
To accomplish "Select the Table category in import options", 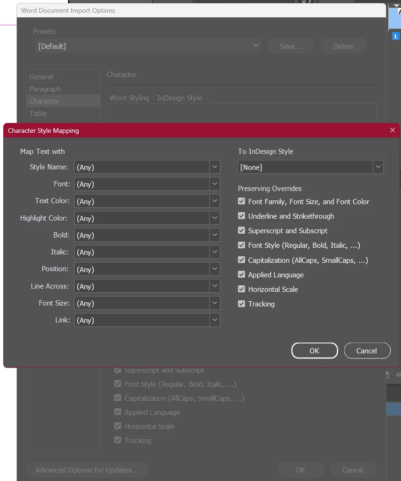I will (x=63, y=113).
